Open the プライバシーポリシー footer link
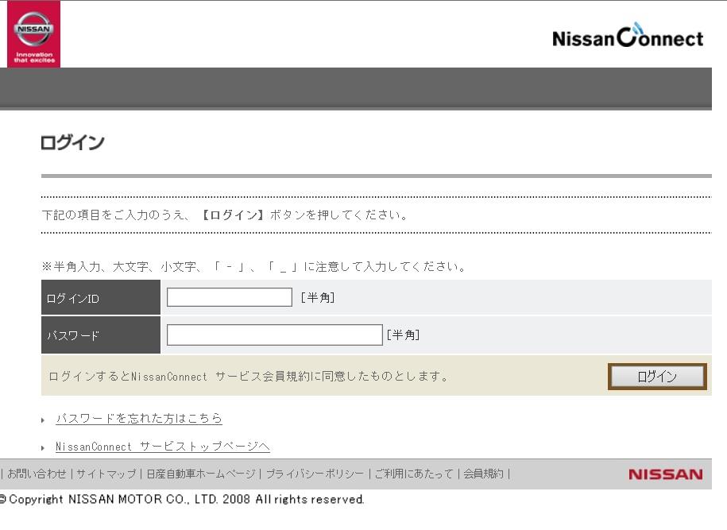The image size is (727, 530). click(x=315, y=474)
